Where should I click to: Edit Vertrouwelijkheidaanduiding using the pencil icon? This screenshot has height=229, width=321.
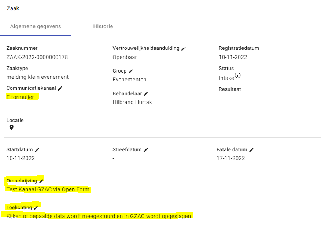coord(184,48)
